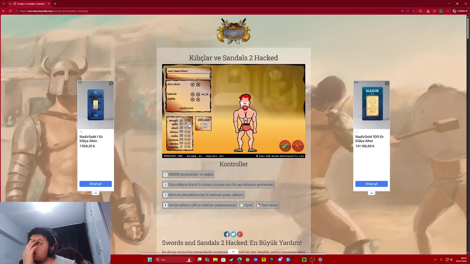This screenshot has width=470, height=264.
Task: Collapse the right ad panel with its chevron
Action: coord(371,193)
